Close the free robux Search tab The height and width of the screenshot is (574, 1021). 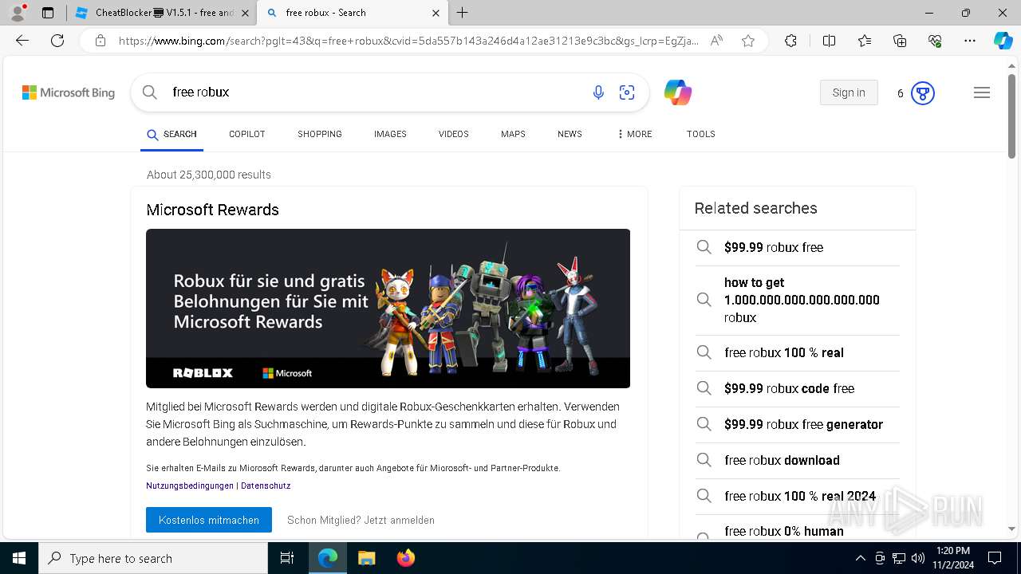(436, 13)
